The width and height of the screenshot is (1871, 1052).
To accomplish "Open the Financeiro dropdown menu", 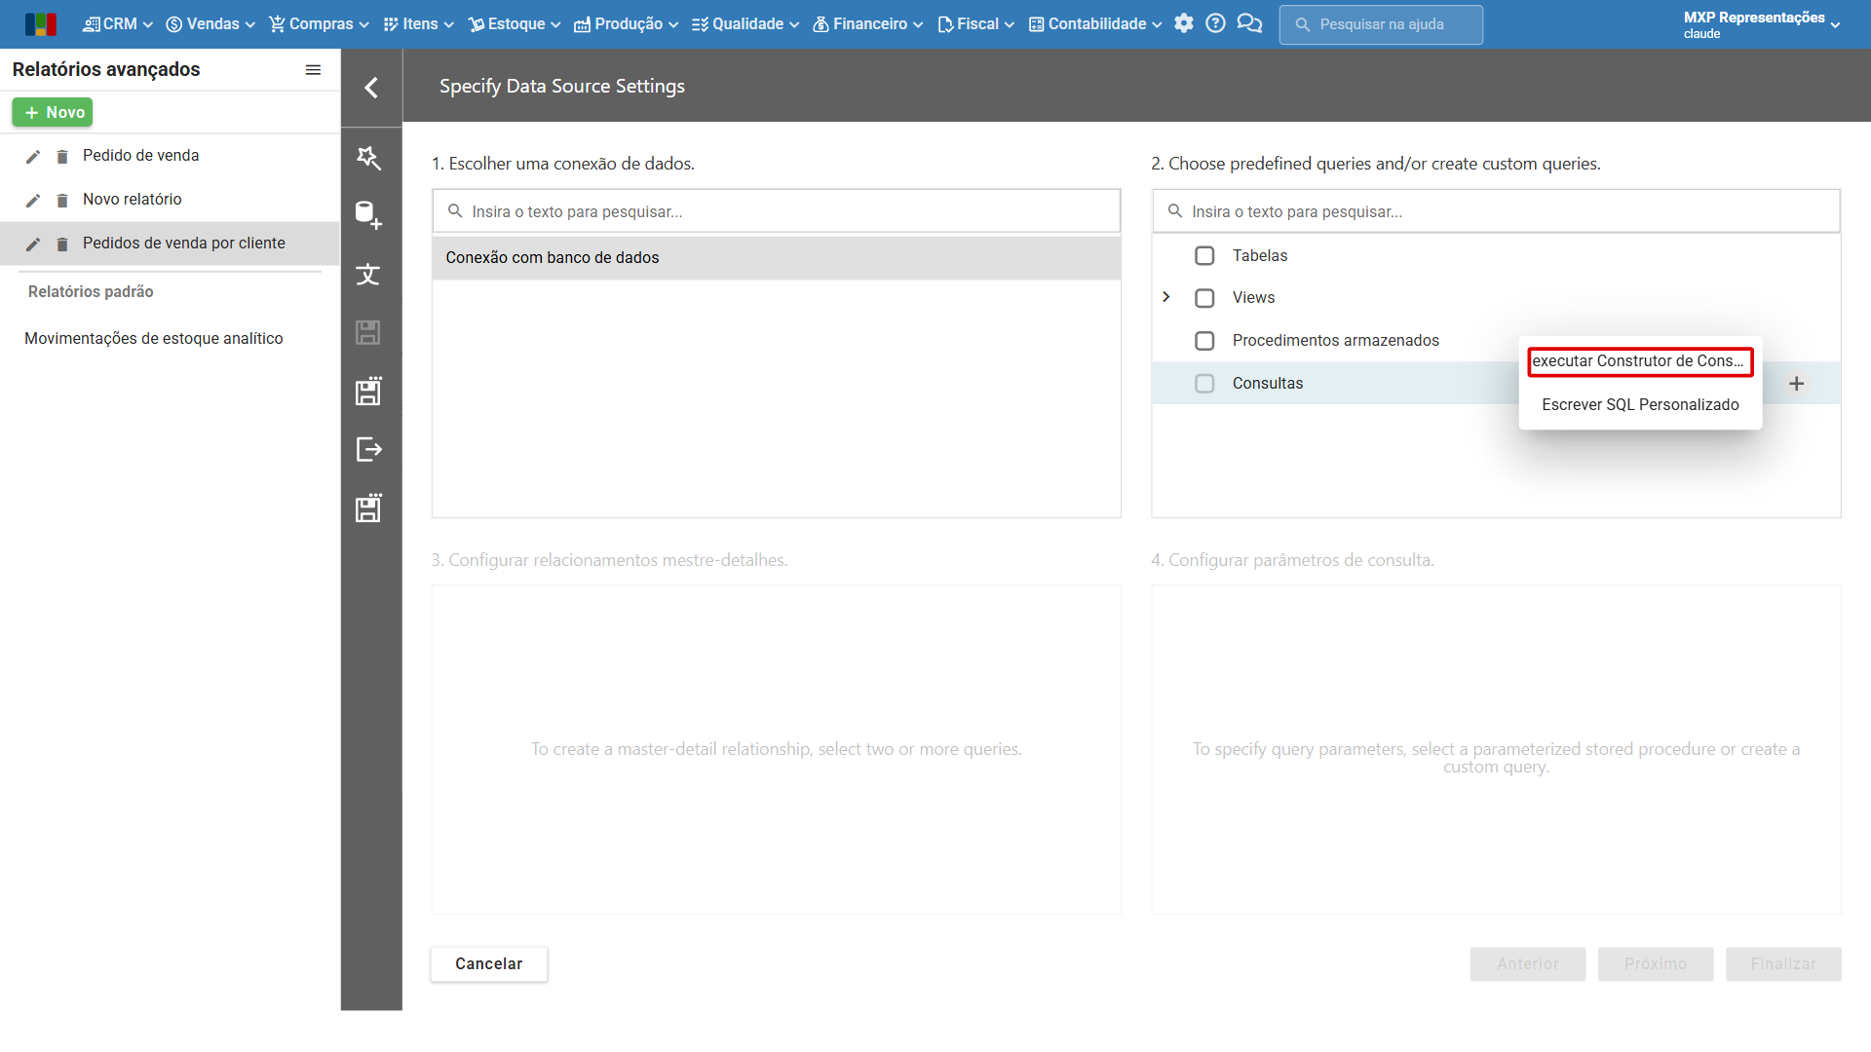I will [868, 23].
